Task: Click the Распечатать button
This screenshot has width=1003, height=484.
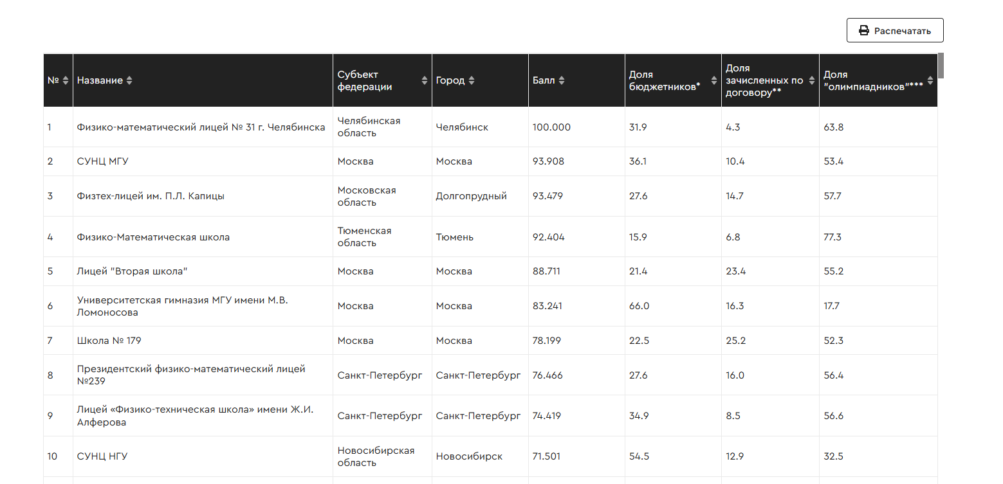Action: [x=895, y=31]
